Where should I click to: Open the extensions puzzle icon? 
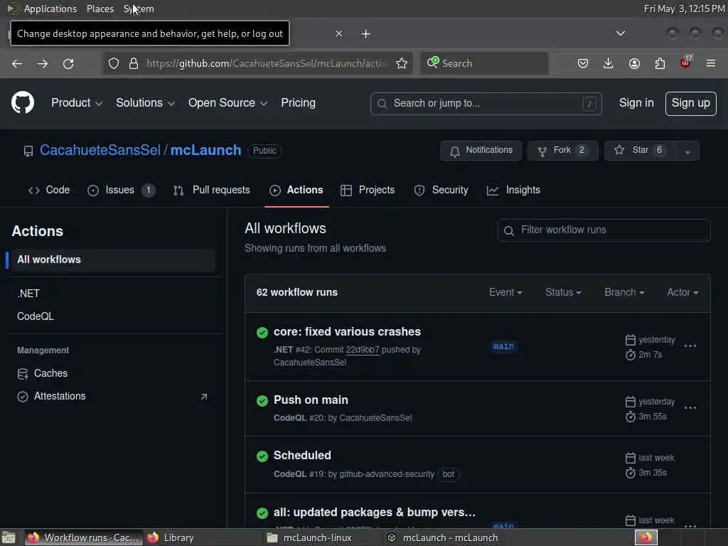pyautogui.click(x=660, y=63)
